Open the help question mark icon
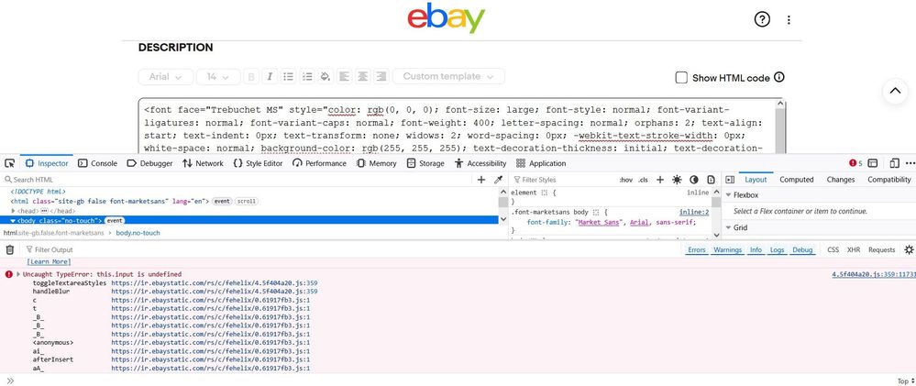 [762, 19]
